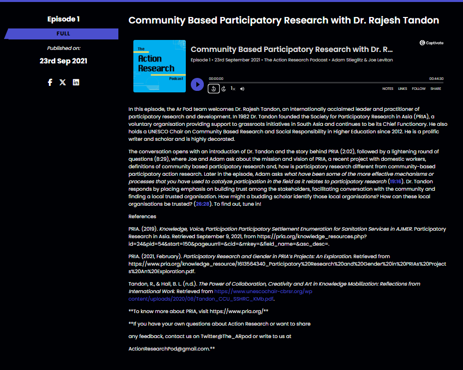Click FOLLOW in the podcast player
This screenshot has height=370, width=463.
tap(419, 89)
